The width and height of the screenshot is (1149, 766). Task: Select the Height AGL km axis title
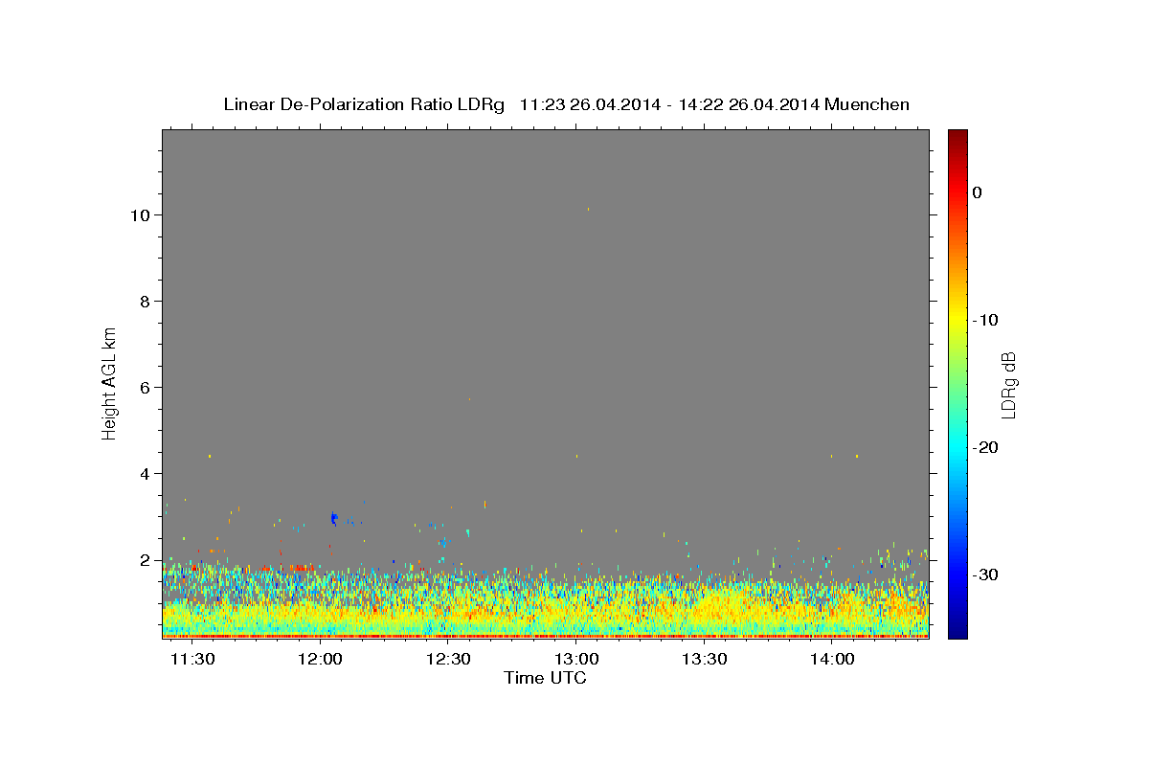pos(109,382)
